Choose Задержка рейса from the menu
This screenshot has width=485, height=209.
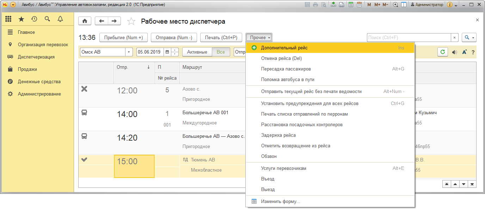click(278, 135)
